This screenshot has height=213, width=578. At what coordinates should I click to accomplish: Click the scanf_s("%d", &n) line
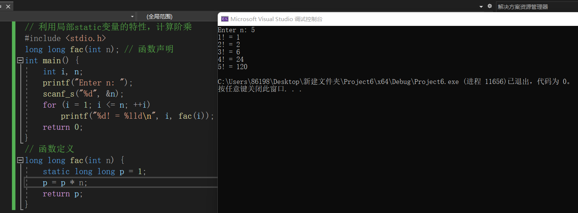pos(83,94)
